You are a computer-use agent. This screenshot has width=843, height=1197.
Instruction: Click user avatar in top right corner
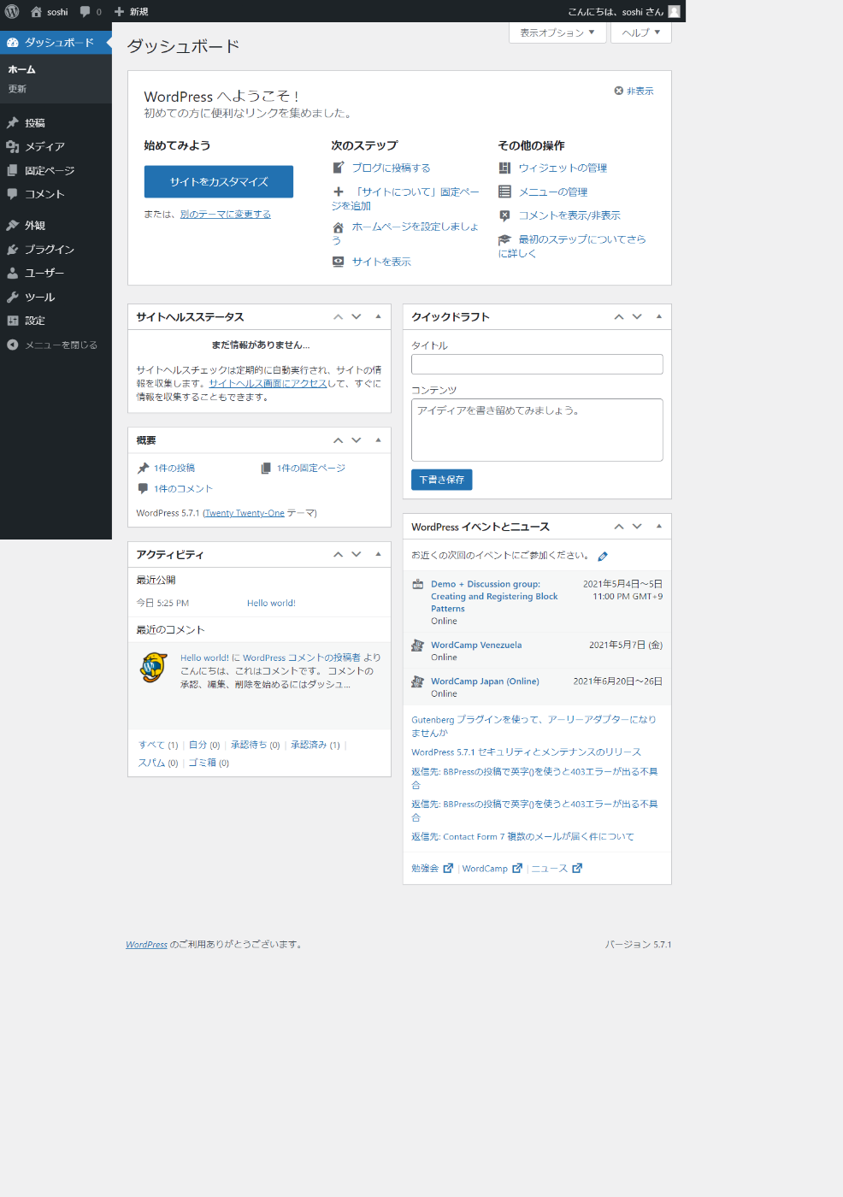click(674, 11)
